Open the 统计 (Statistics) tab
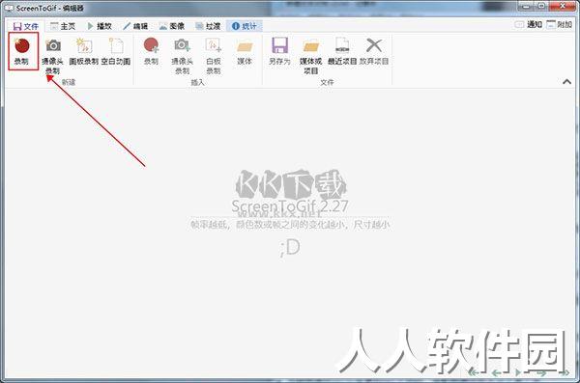 (x=245, y=26)
